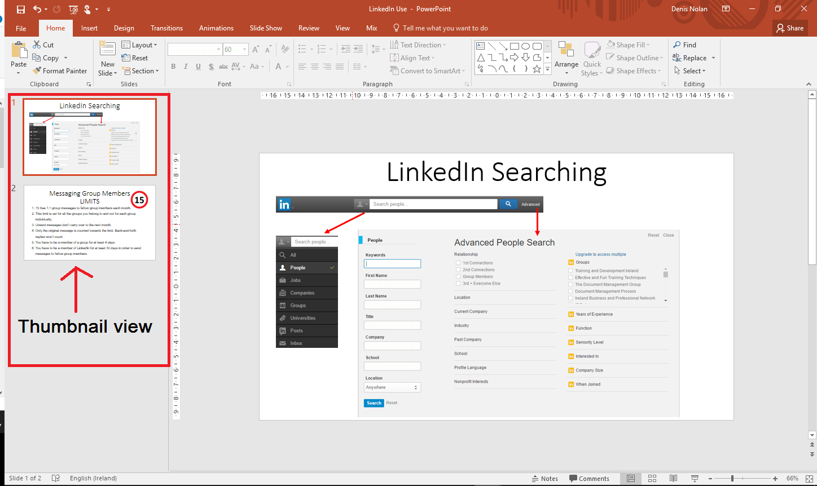This screenshot has width=817, height=486.
Task: Toggle italic formatting
Action: click(x=185, y=67)
